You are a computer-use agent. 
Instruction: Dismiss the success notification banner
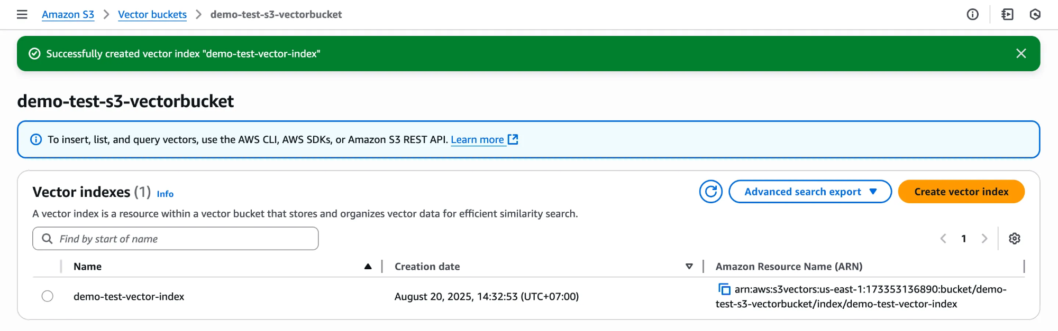1021,53
